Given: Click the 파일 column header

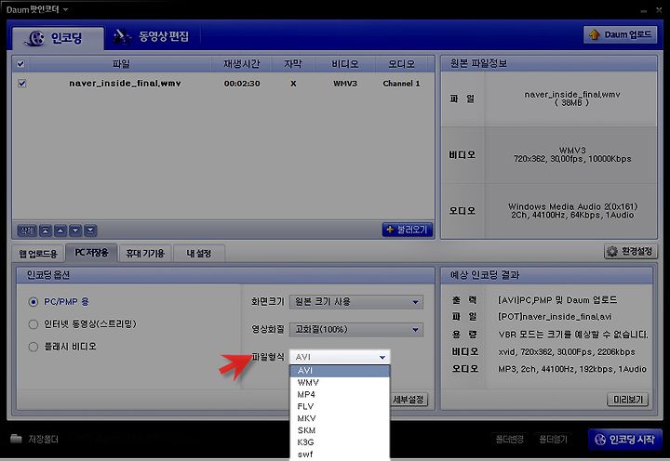Looking at the screenshot, I should 121,64.
